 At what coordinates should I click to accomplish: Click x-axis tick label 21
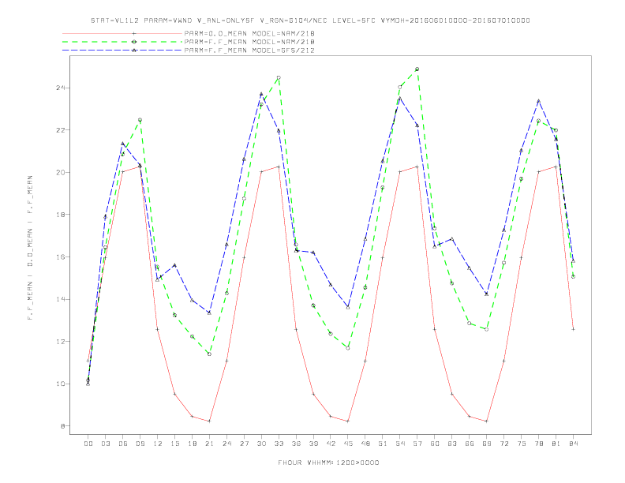pos(209,444)
